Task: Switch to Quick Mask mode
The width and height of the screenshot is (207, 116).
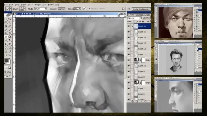Action: tap(9, 68)
